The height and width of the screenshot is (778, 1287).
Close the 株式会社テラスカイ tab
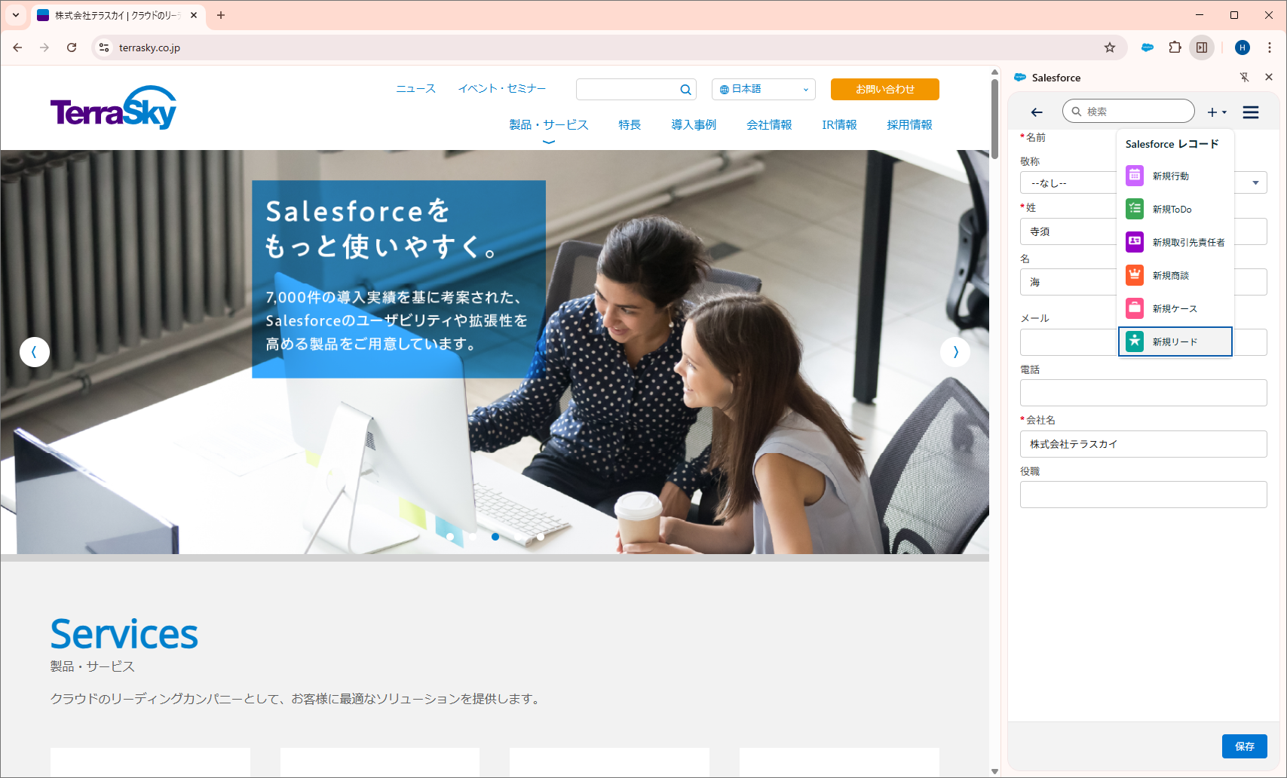click(194, 15)
